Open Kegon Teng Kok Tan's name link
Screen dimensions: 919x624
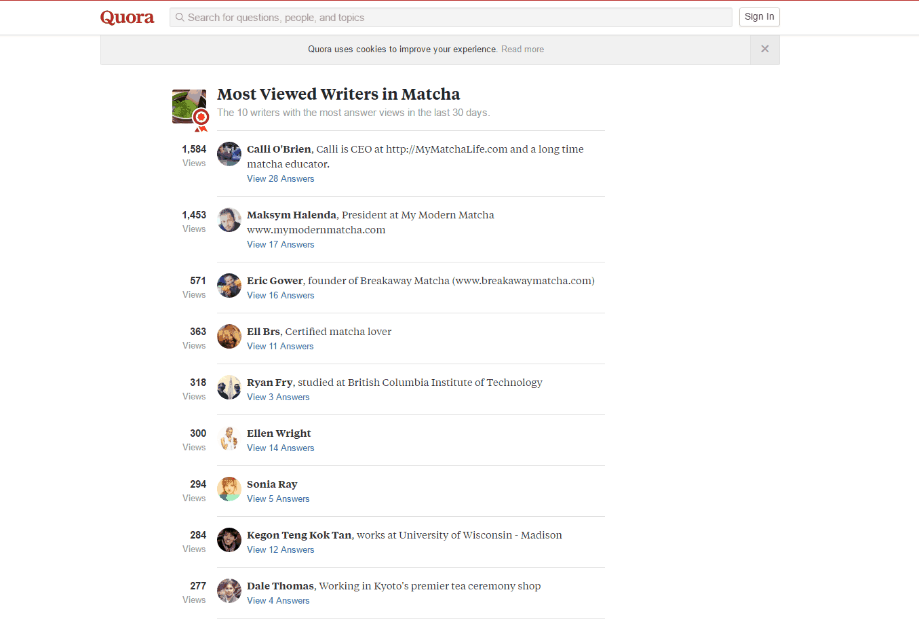pos(299,535)
